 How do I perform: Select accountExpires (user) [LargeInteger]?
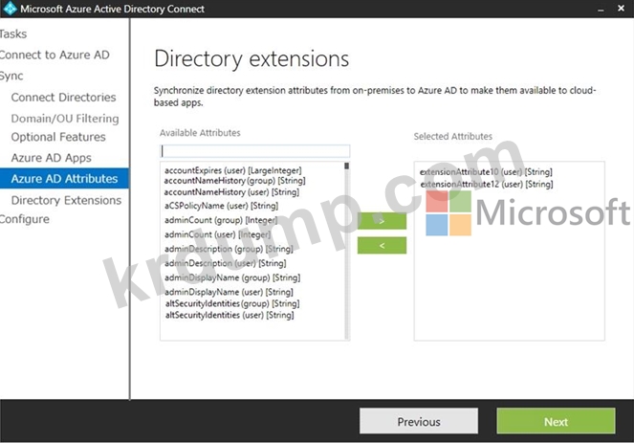(233, 170)
